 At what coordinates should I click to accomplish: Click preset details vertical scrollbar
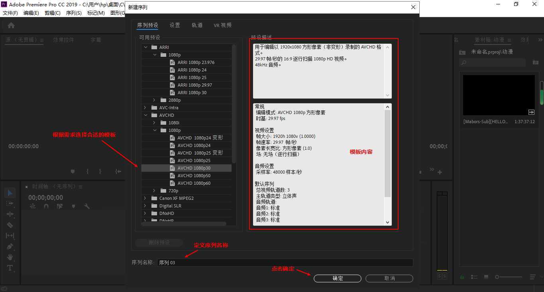387,154
